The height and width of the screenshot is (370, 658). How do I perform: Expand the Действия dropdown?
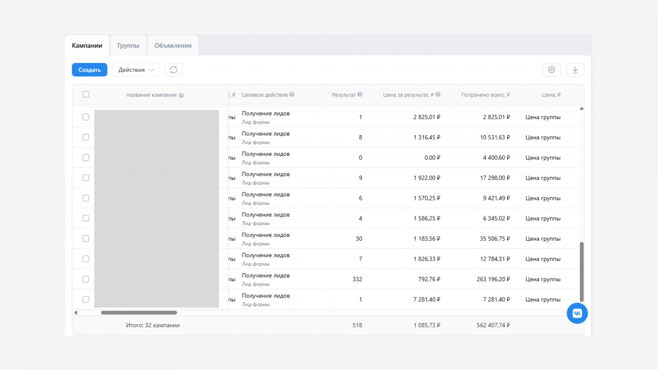tap(136, 70)
